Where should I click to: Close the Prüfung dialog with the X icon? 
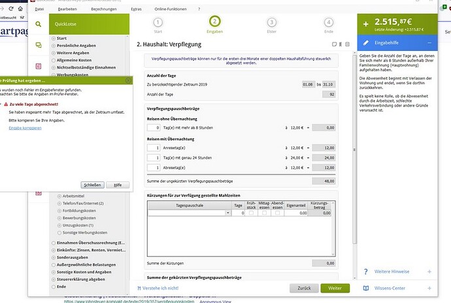coord(128,80)
